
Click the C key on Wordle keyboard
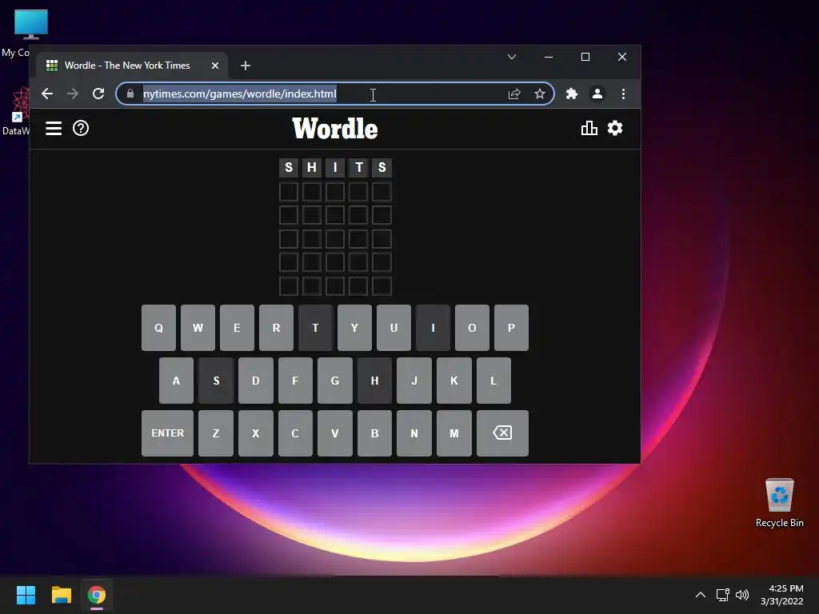coord(295,433)
